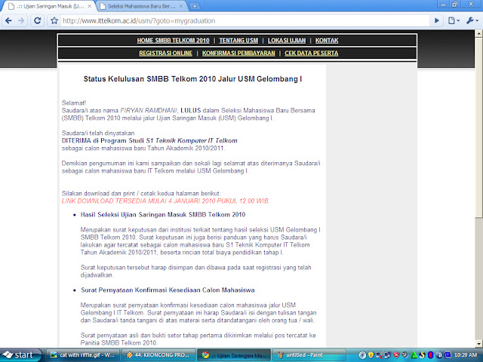This screenshot has width=483, height=362.
Task: Go to CEK DATA PESERTA
Action: click(312, 54)
